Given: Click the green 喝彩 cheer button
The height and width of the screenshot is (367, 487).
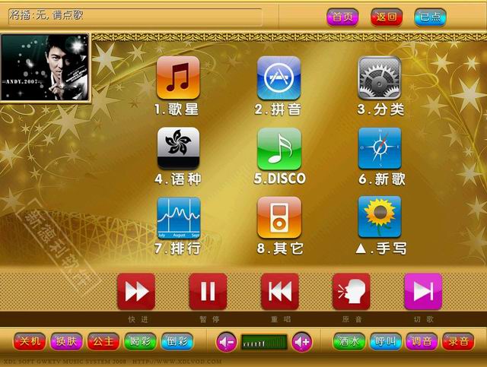Looking at the screenshot, I should coord(140,342).
